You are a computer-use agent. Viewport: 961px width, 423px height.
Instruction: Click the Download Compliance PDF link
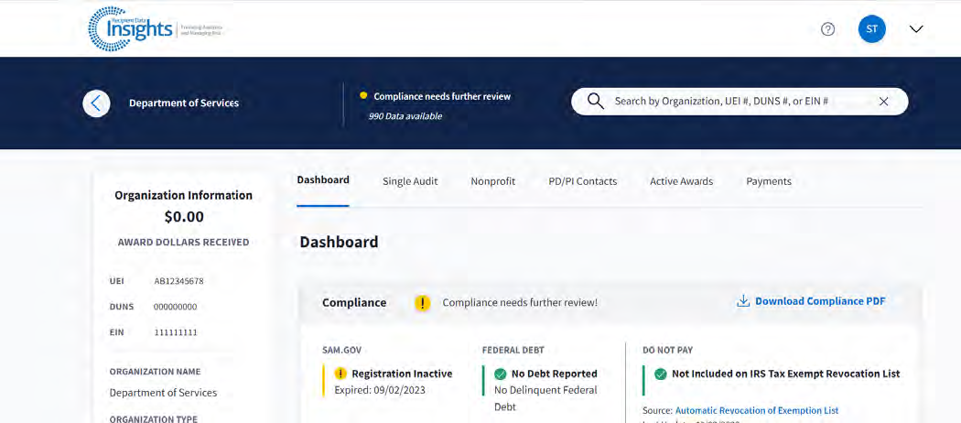(x=819, y=301)
